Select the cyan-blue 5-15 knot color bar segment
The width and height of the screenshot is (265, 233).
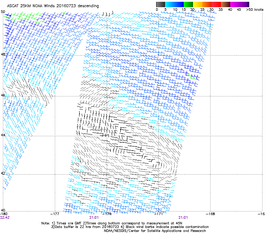tap(174, 4)
